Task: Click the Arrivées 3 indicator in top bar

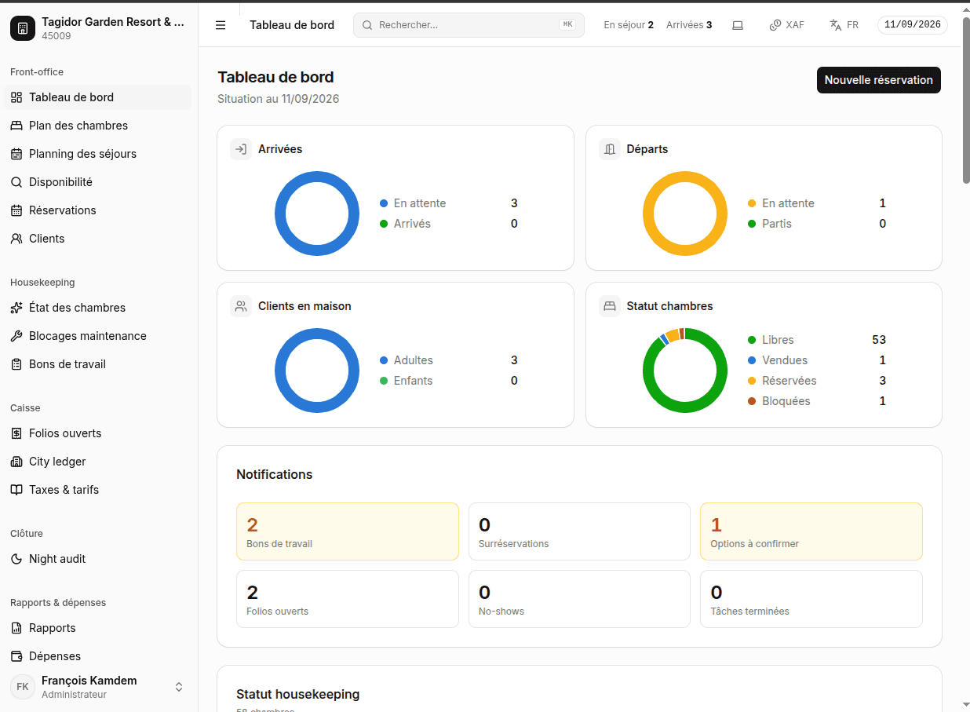Action: 689,25
